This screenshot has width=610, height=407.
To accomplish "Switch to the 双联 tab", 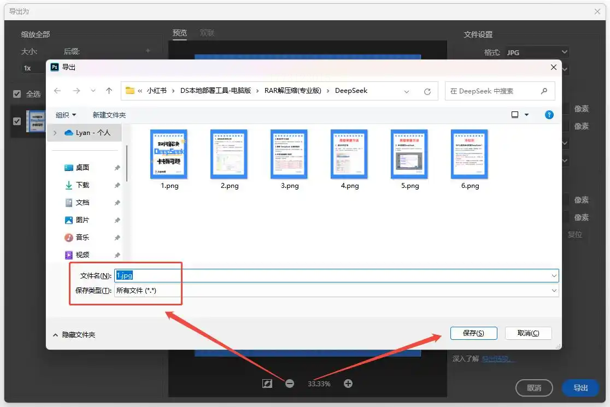I will click(x=207, y=33).
